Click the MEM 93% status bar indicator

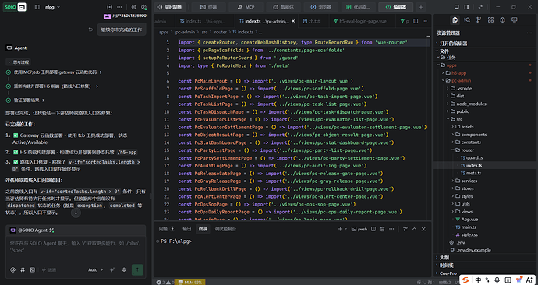coord(189,282)
